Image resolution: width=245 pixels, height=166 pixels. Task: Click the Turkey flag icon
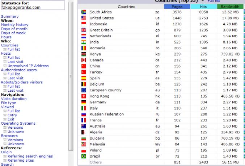tap(84, 72)
